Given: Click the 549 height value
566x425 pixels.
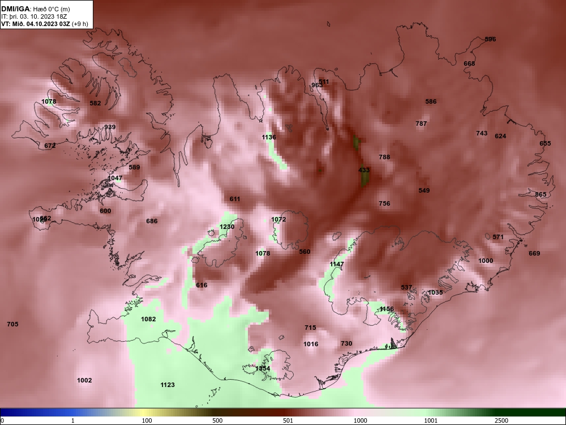Looking at the screenshot, I should pyautogui.click(x=424, y=190).
